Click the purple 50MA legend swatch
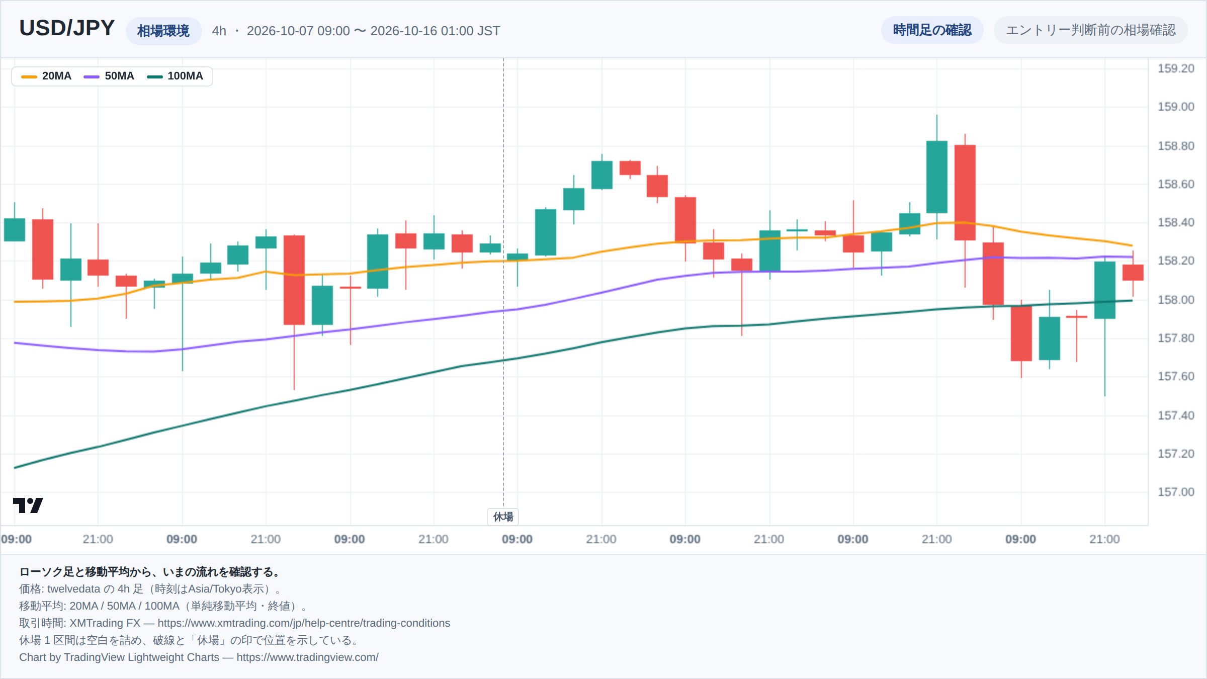The image size is (1207, 679). (x=92, y=76)
